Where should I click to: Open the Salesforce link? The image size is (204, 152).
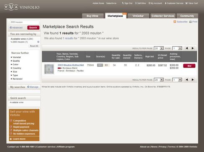tap(111, 3)
